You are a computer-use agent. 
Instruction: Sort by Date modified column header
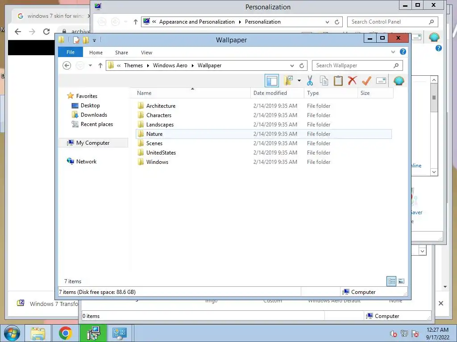[277, 93]
